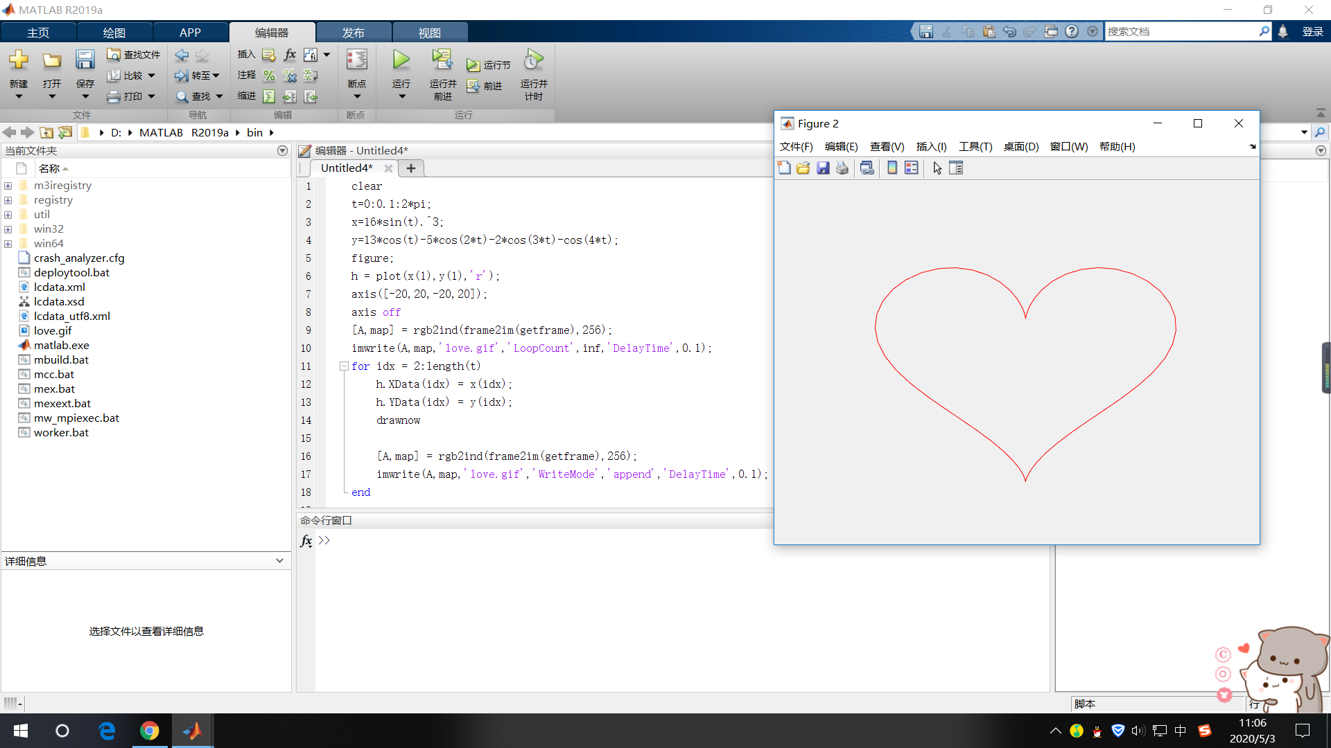The height and width of the screenshot is (748, 1331).
Task: Open Property Inspector icon in Figure toolbar
Action: click(x=956, y=168)
